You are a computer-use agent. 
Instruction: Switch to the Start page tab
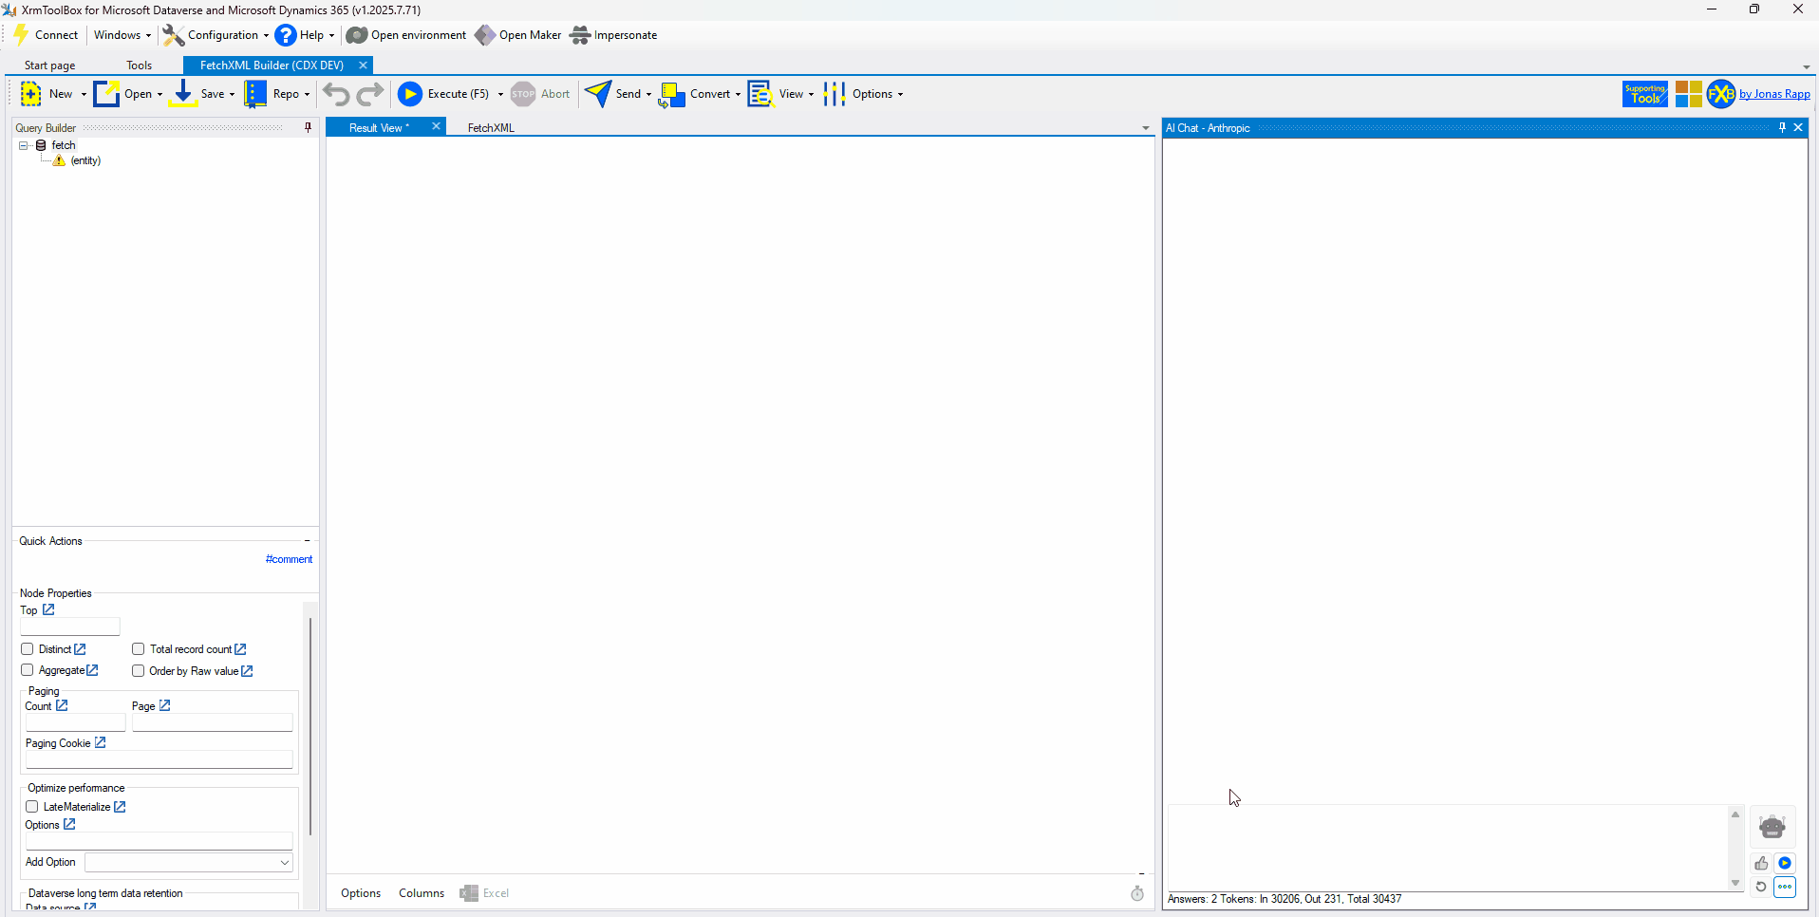(x=50, y=65)
